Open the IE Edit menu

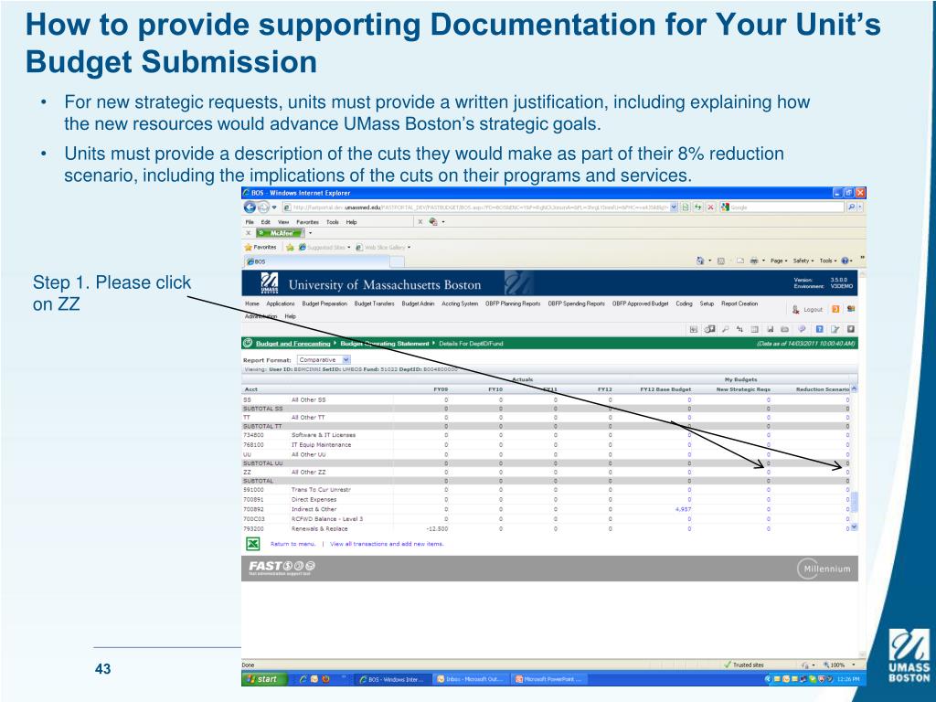[265, 222]
